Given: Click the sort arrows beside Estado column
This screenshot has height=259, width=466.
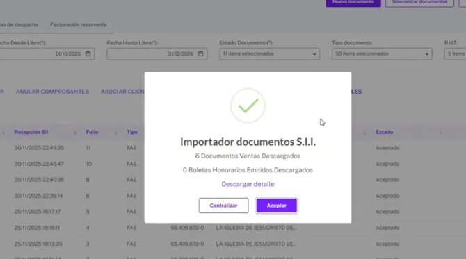Looking at the screenshot, I should click(x=440, y=133).
